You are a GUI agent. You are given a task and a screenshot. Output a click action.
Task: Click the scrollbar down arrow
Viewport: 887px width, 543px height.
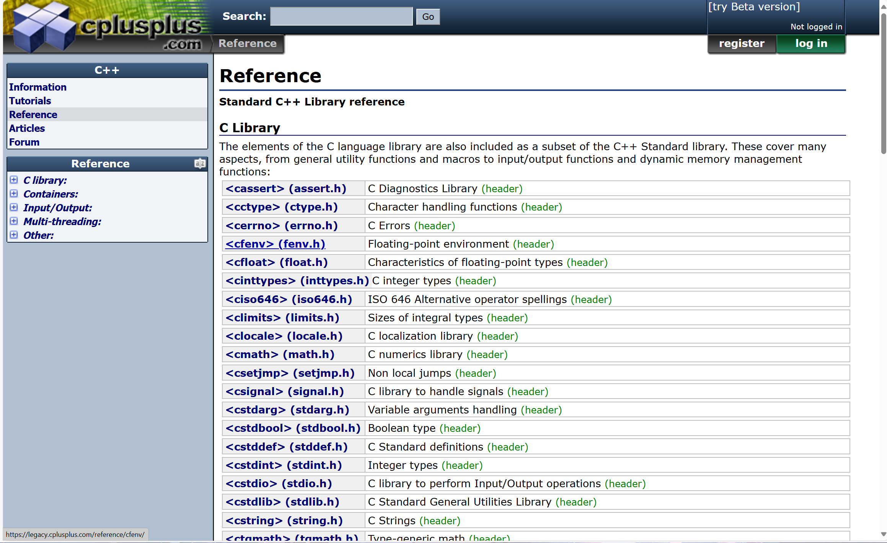(x=883, y=534)
